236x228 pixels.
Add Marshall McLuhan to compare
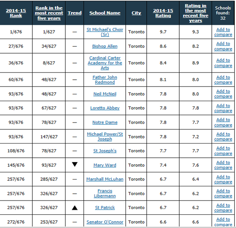point(223,179)
